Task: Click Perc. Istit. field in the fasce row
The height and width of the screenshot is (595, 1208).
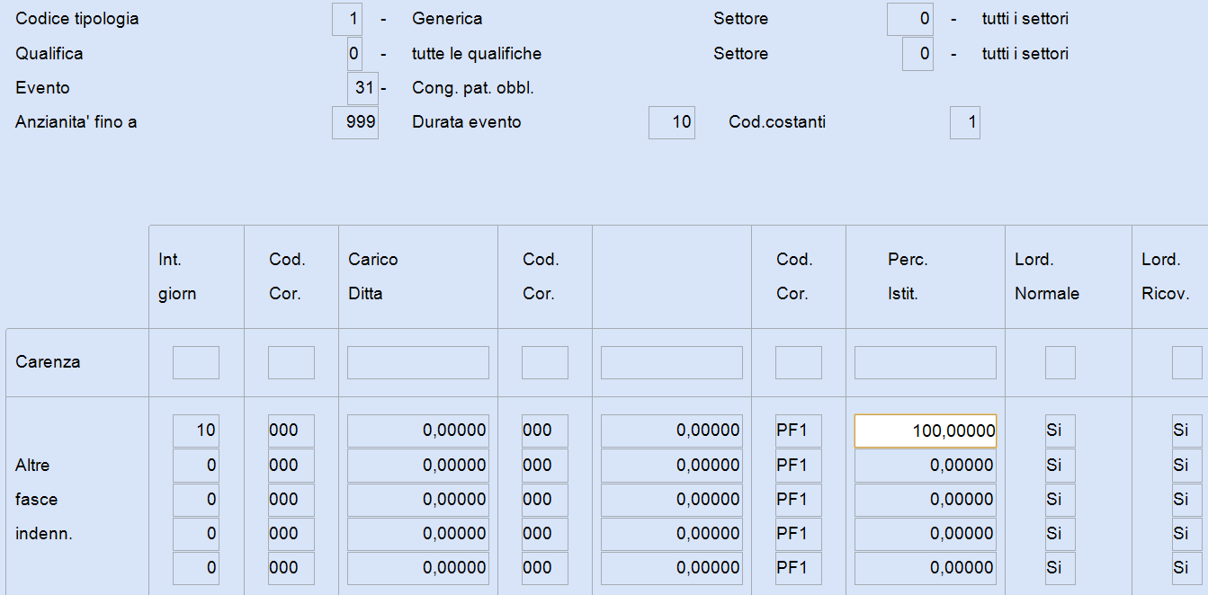Action: [926, 500]
